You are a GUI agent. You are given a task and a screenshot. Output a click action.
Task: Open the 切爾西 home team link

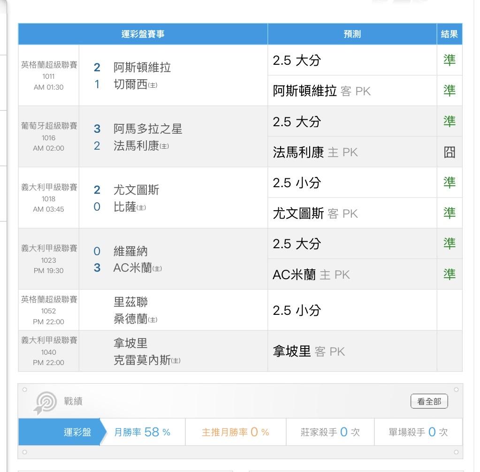click(131, 85)
